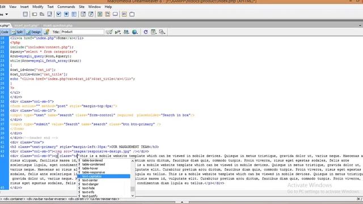The height and width of the screenshot is (204, 363).
Task: Open the Site menu
Action: (x=82, y=7)
